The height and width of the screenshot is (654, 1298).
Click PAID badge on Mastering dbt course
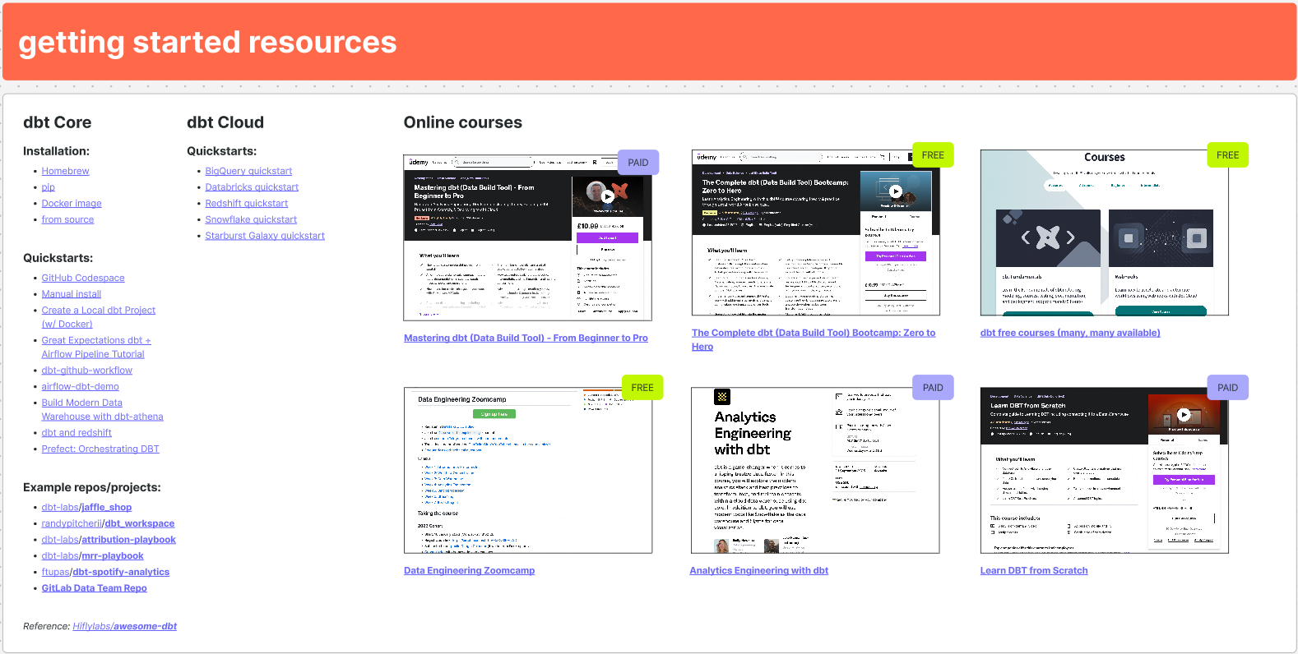coord(638,163)
